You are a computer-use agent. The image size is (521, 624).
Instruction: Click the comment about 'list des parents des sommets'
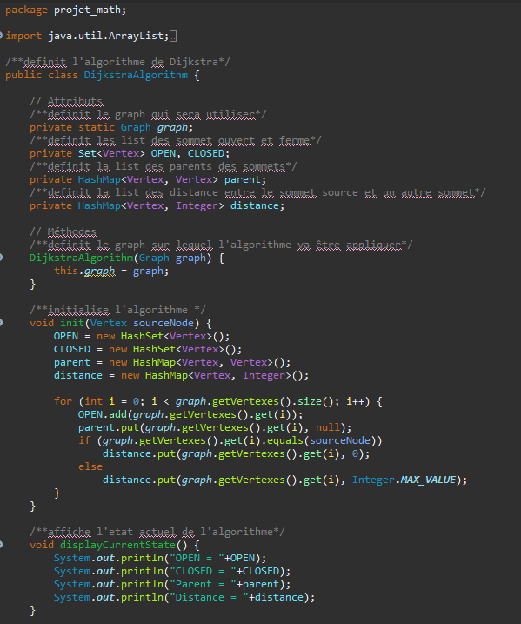tap(163, 166)
